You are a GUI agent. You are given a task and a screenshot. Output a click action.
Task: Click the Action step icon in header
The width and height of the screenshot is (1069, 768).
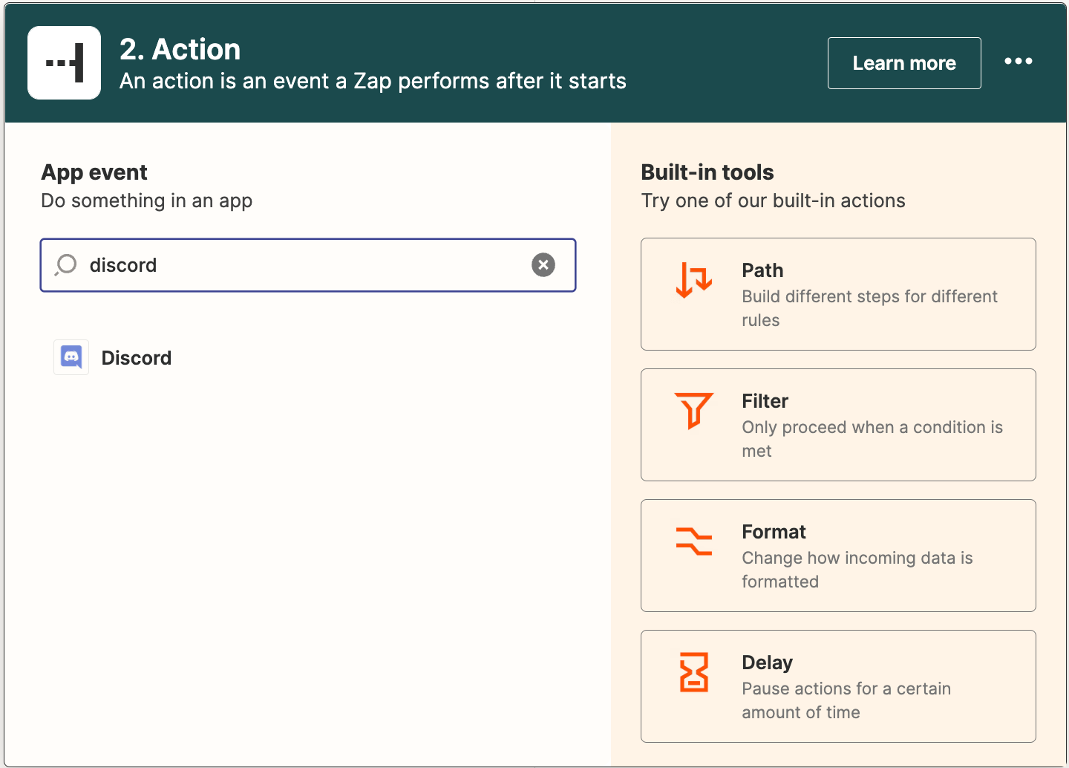64,63
